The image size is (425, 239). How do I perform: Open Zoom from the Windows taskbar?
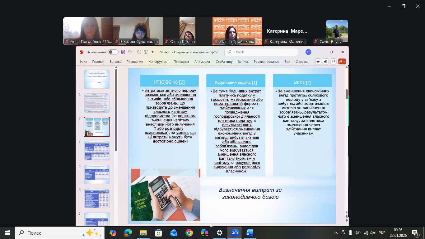click(235, 232)
